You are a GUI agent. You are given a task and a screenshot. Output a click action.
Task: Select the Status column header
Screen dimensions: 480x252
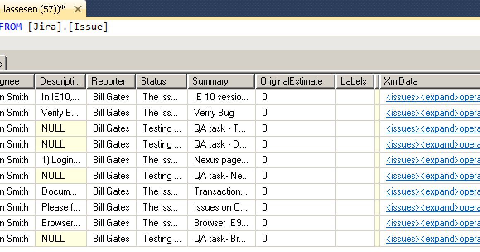click(x=162, y=81)
